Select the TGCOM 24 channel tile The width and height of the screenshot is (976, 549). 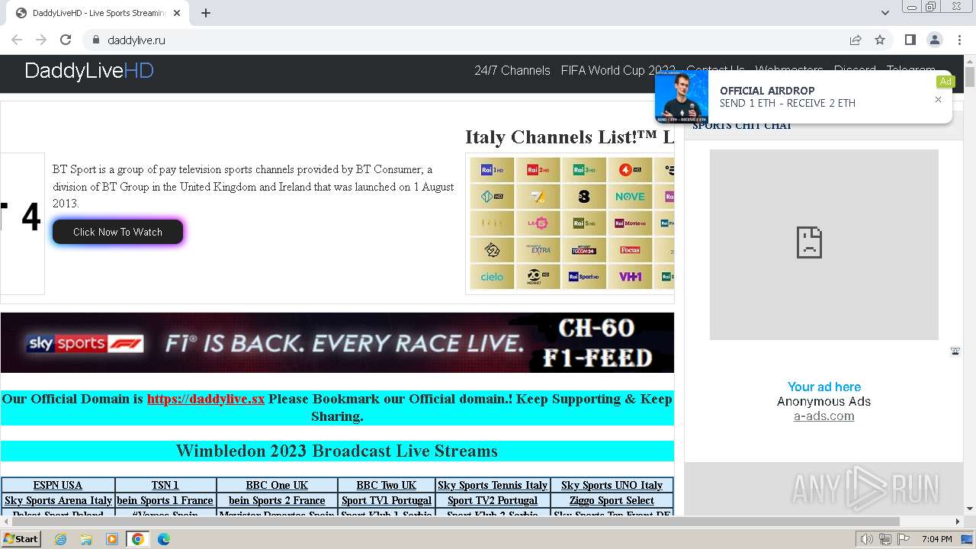(x=583, y=250)
